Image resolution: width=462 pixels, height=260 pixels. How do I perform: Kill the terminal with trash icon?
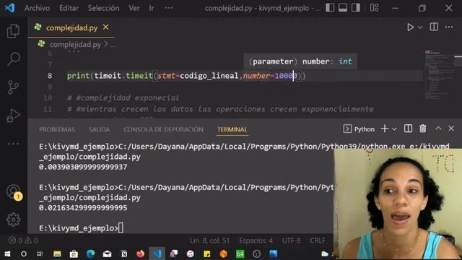pos(422,129)
